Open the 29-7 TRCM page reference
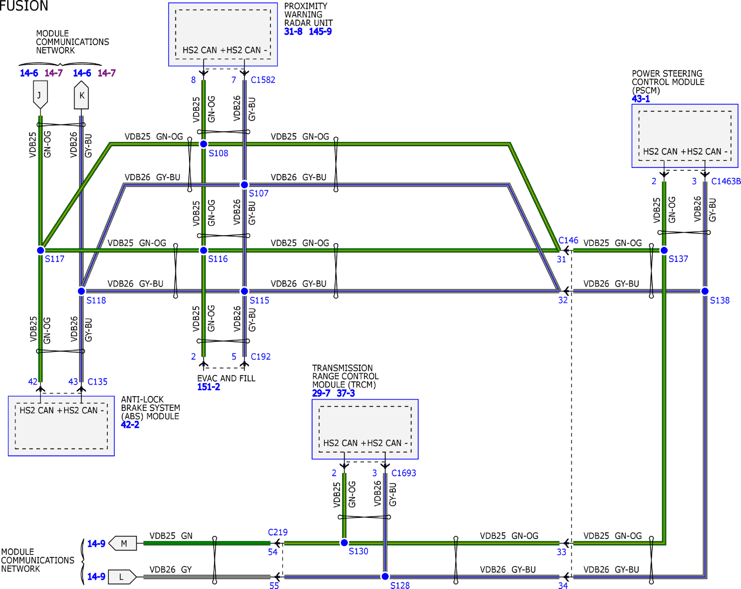The height and width of the screenshot is (589, 741). coord(321,393)
